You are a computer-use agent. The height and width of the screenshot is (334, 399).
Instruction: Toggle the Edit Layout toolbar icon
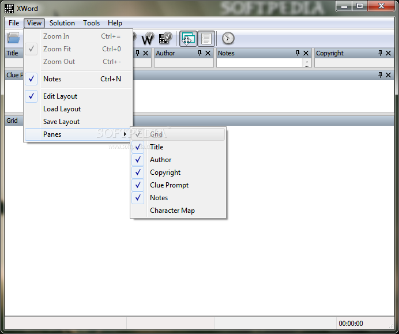[x=189, y=39]
